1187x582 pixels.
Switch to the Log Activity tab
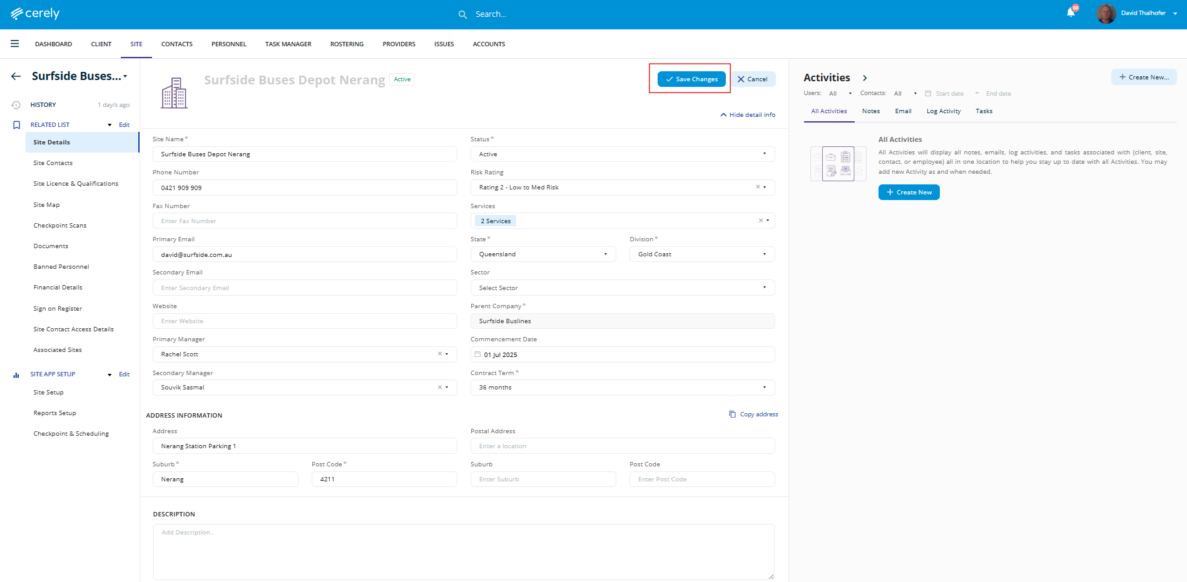click(x=943, y=111)
